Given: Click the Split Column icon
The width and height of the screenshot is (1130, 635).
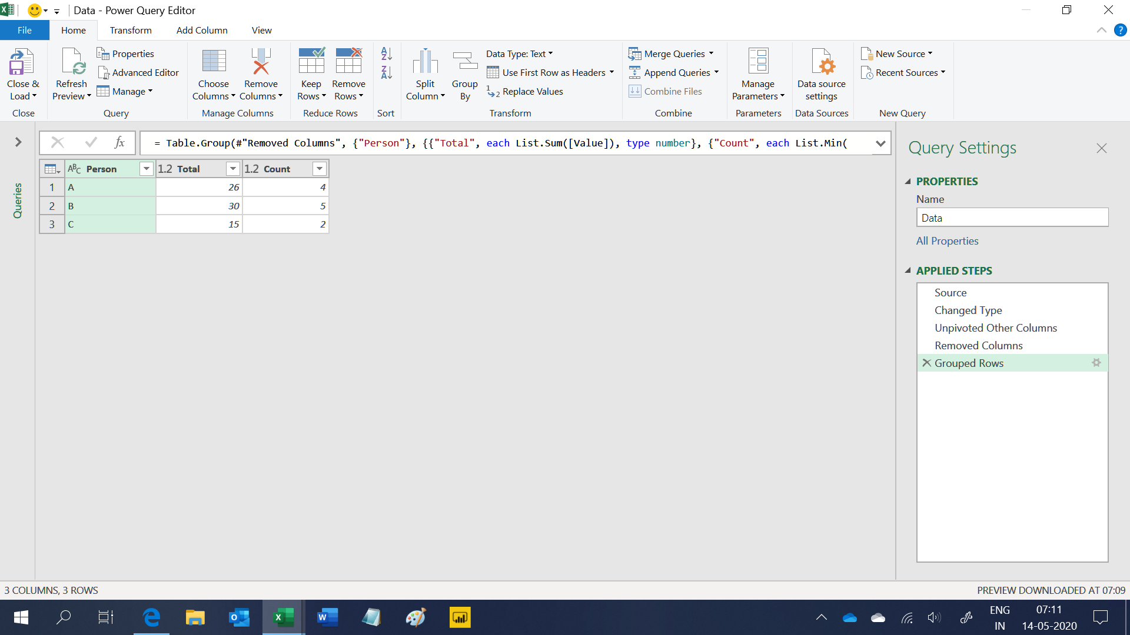Looking at the screenshot, I should pyautogui.click(x=425, y=62).
